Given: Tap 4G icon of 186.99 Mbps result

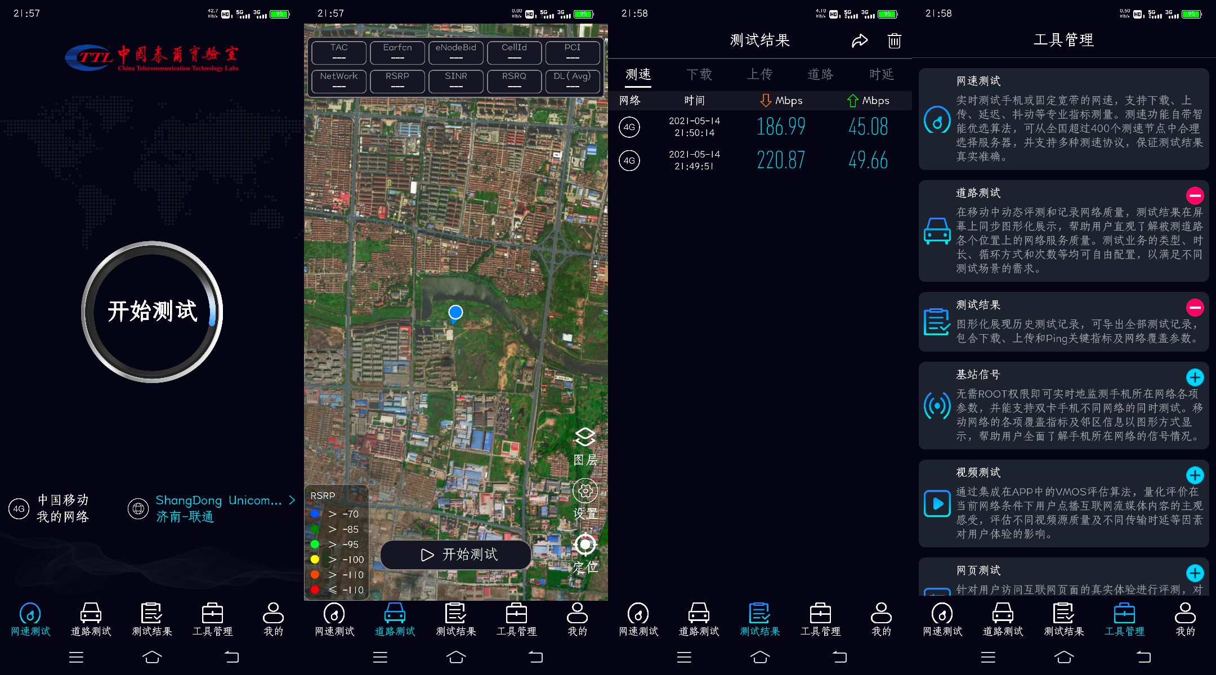Looking at the screenshot, I should (629, 127).
